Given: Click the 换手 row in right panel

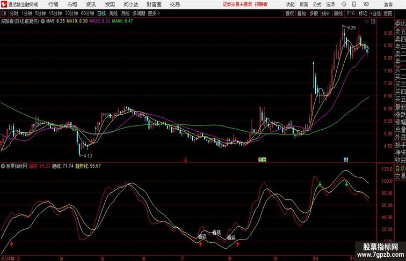Looking at the screenshot, I should coord(400,145).
